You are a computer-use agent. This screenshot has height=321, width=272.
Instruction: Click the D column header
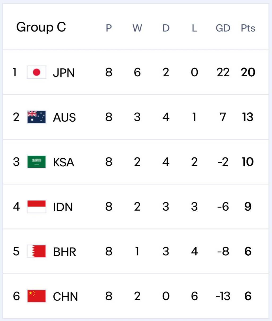coord(166,28)
